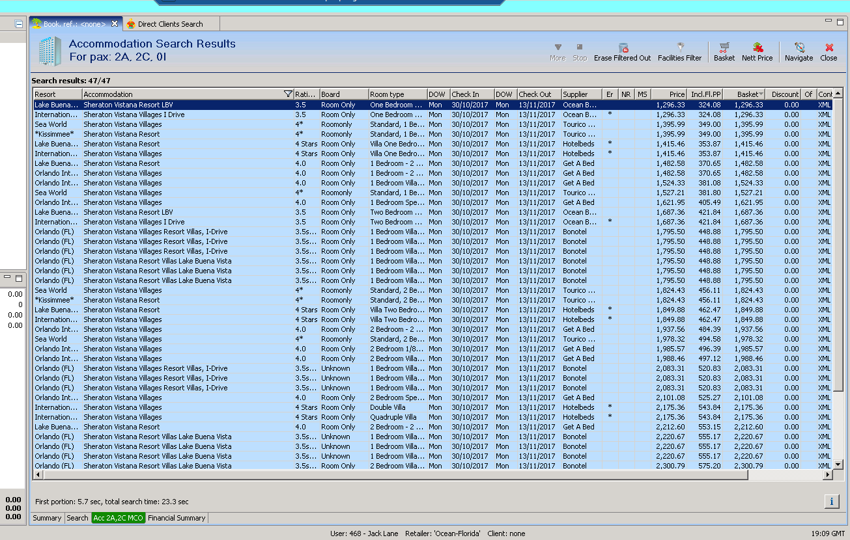
Task: Select the '2 Bedroom Spe...' room type cell
Action: 398,398
